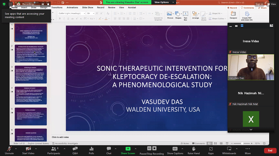Click the Unmute microphone icon
Viewport: 279px width, 156px height.
(x=9, y=148)
